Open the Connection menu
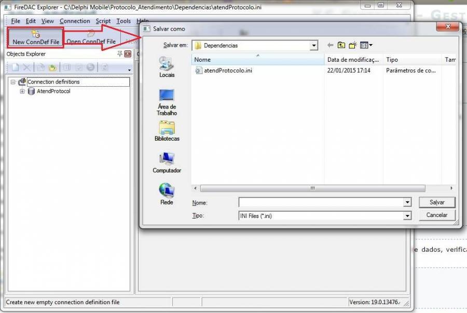Image resolution: width=467 pixels, height=313 pixels. pyautogui.click(x=75, y=21)
